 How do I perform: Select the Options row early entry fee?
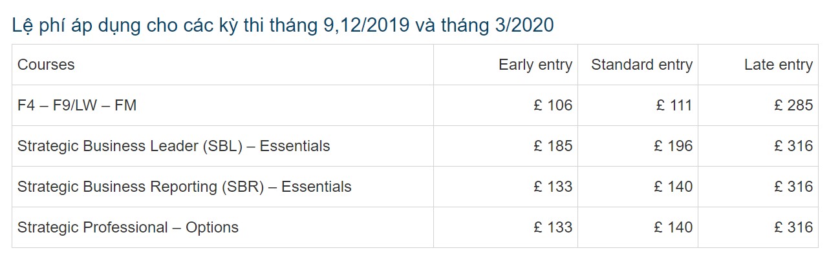553,227
